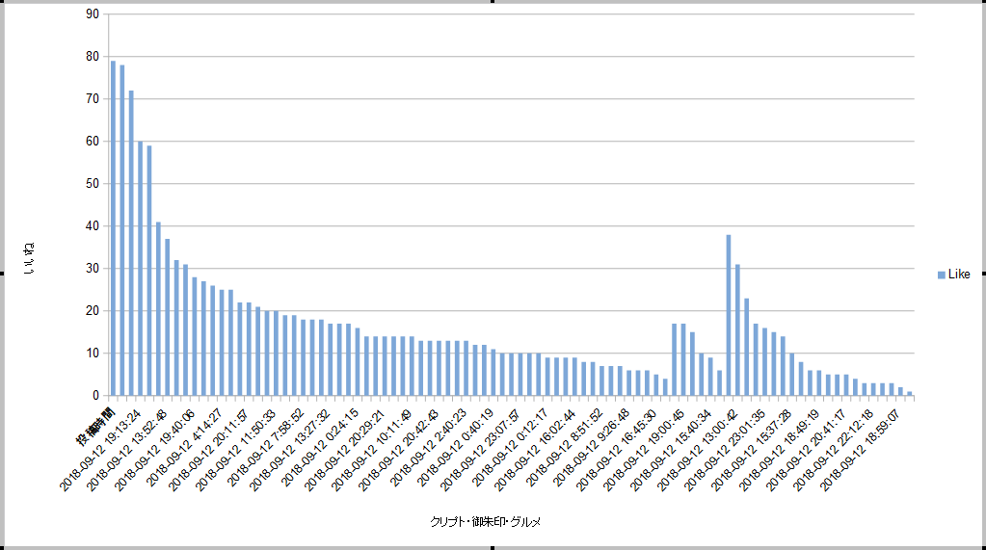Click the tallest bar at far left
This screenshot has width=986, height=550.
tap(113, 228)
